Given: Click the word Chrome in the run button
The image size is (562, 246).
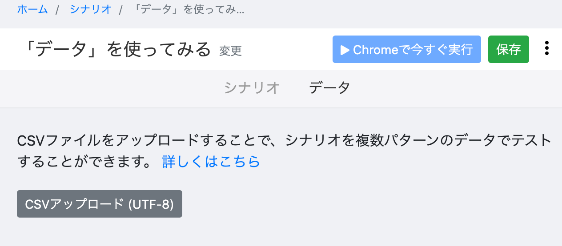Looking at the screenshot, I should [x=375, y=50].
